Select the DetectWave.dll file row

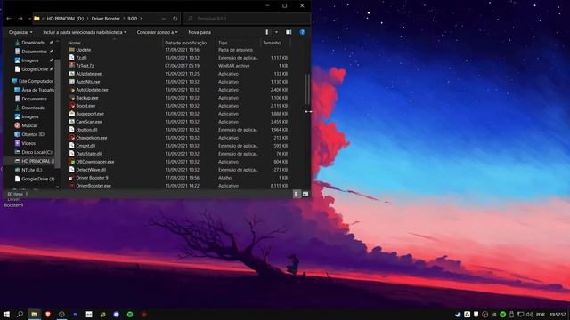click(x=178, y=170)
